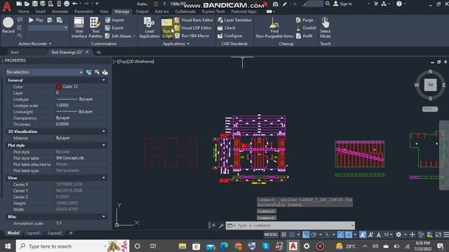
Task: Open workspace switching gear in status bar
Action: 398,234
